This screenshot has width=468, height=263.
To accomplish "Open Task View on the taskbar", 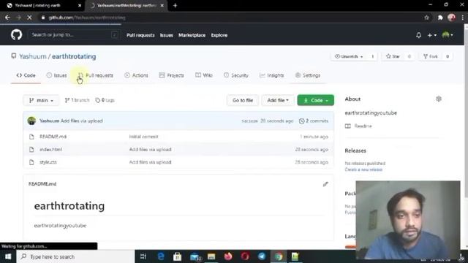I will tap(143, 256).
